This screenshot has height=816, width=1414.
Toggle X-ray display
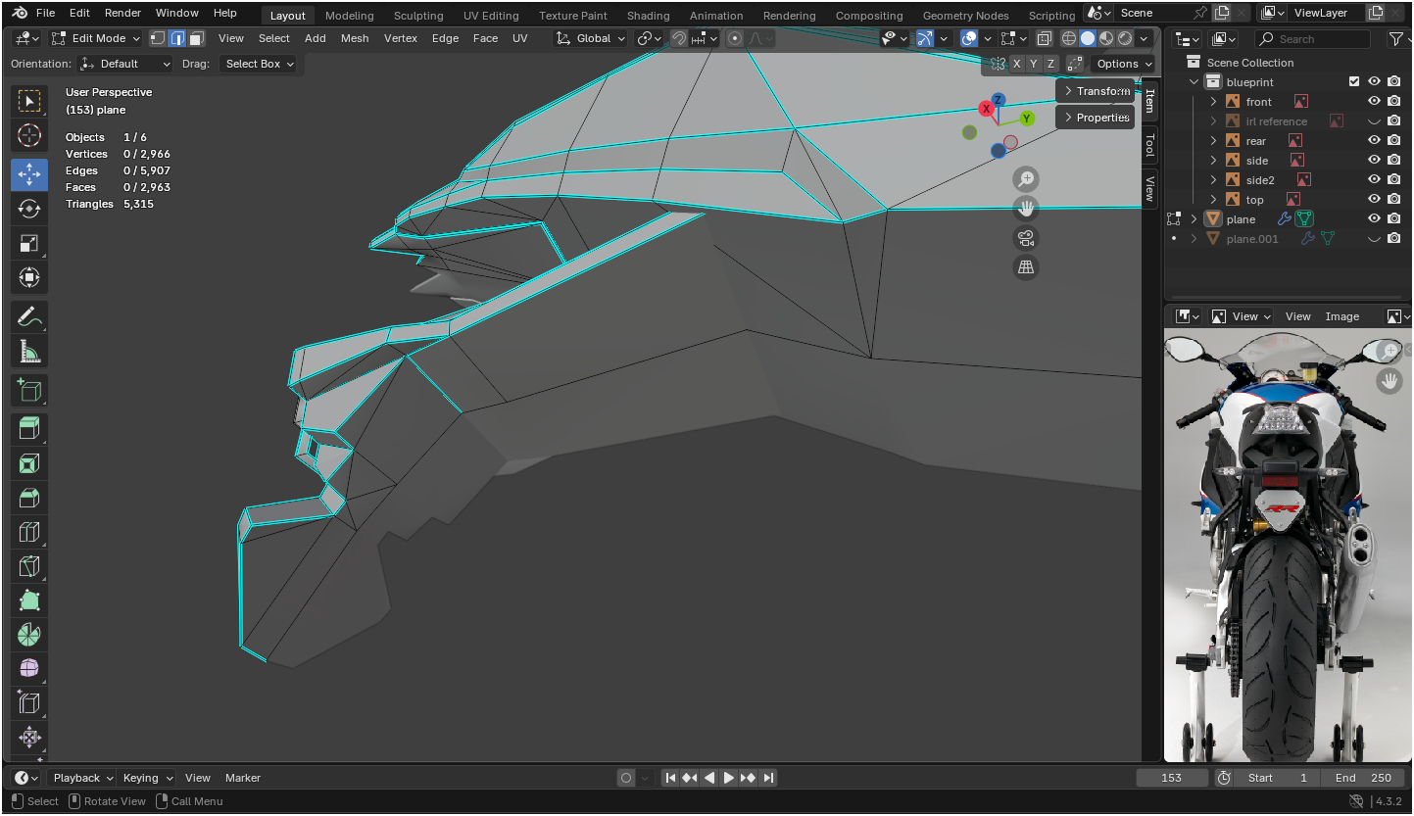[1045, 38]
